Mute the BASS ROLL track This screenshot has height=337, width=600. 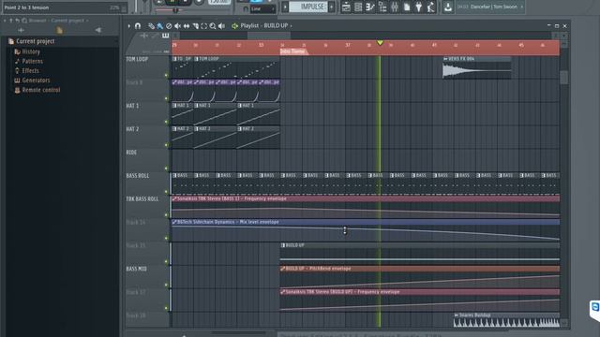coord(166,192)
